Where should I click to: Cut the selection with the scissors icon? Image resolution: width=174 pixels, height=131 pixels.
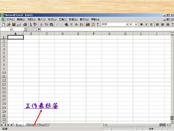click(41, 24)
